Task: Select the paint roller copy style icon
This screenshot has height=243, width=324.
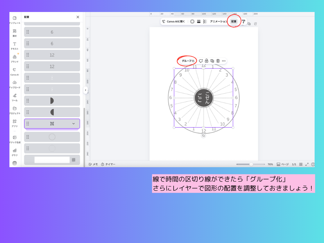Action: (x=243, y=21)
